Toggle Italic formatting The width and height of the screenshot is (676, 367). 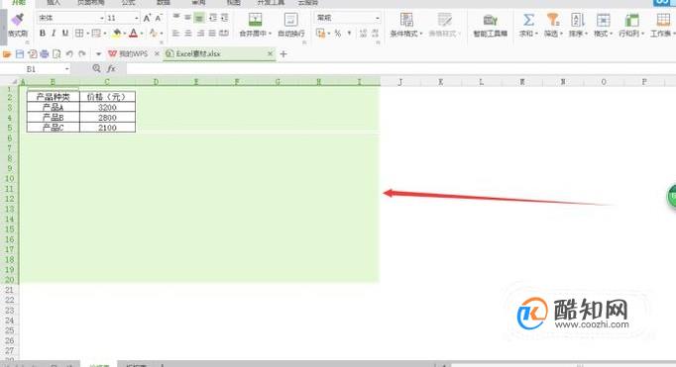coord(54,33)
